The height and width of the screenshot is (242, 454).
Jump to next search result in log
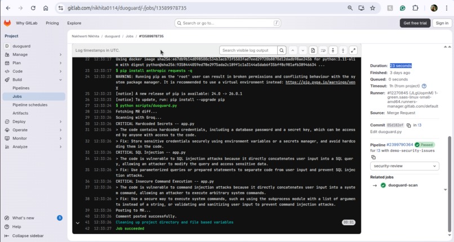tap(303, 50)
